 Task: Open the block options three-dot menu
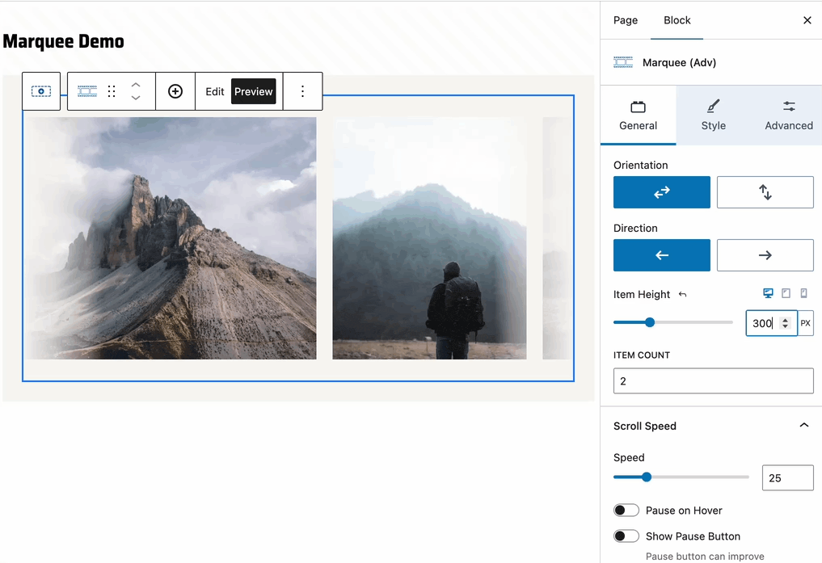click(303, 91)
